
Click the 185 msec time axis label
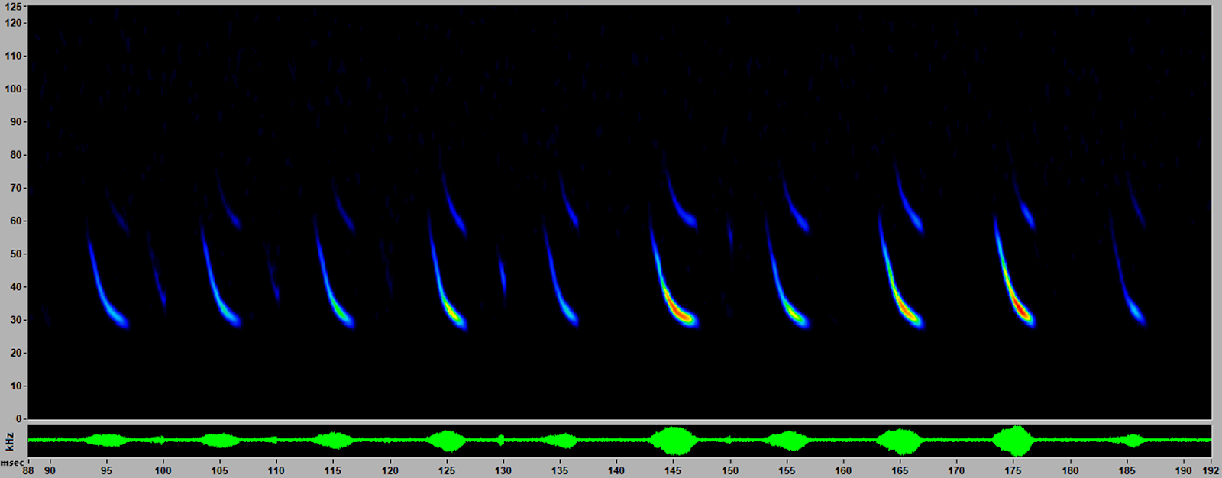1127,470
